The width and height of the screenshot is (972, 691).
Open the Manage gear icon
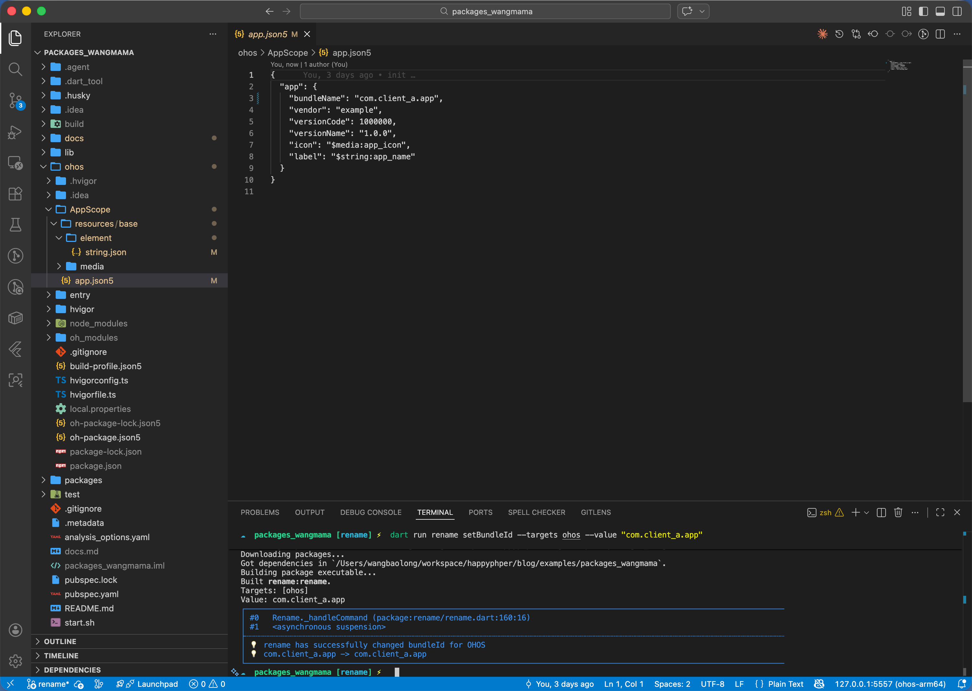click(15, 661)
